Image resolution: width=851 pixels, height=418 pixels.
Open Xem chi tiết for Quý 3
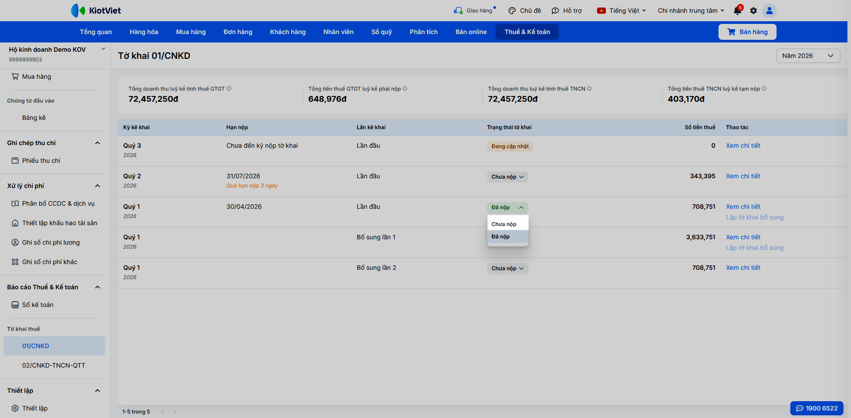click(743, 146)
